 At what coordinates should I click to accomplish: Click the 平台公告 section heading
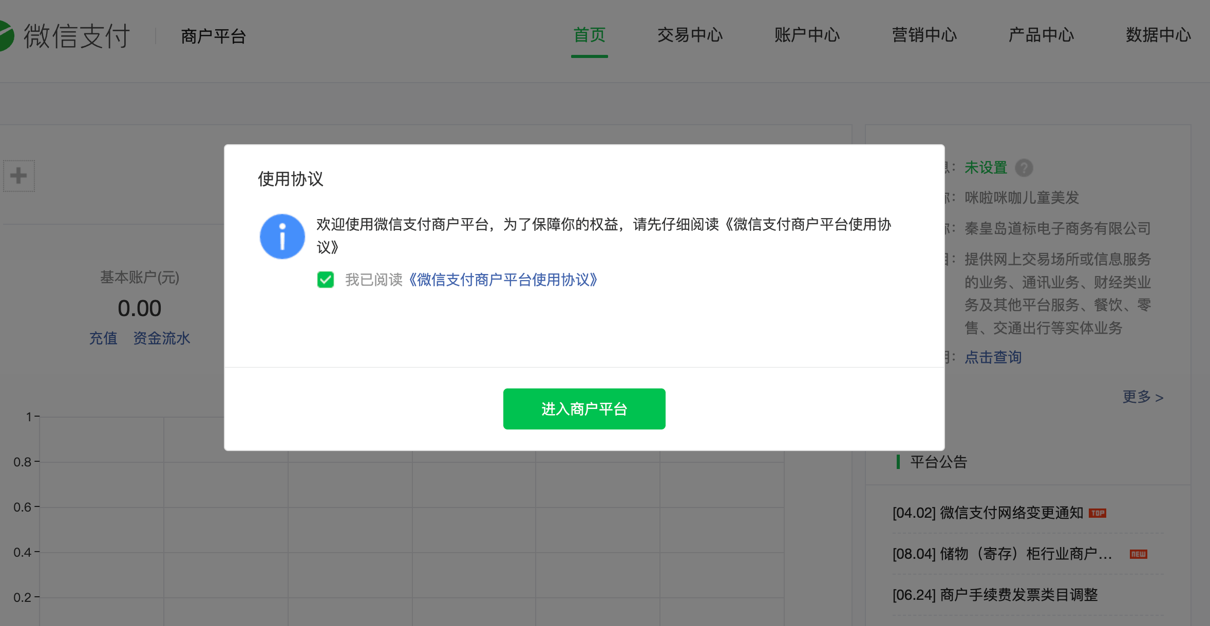coord(939,462)
